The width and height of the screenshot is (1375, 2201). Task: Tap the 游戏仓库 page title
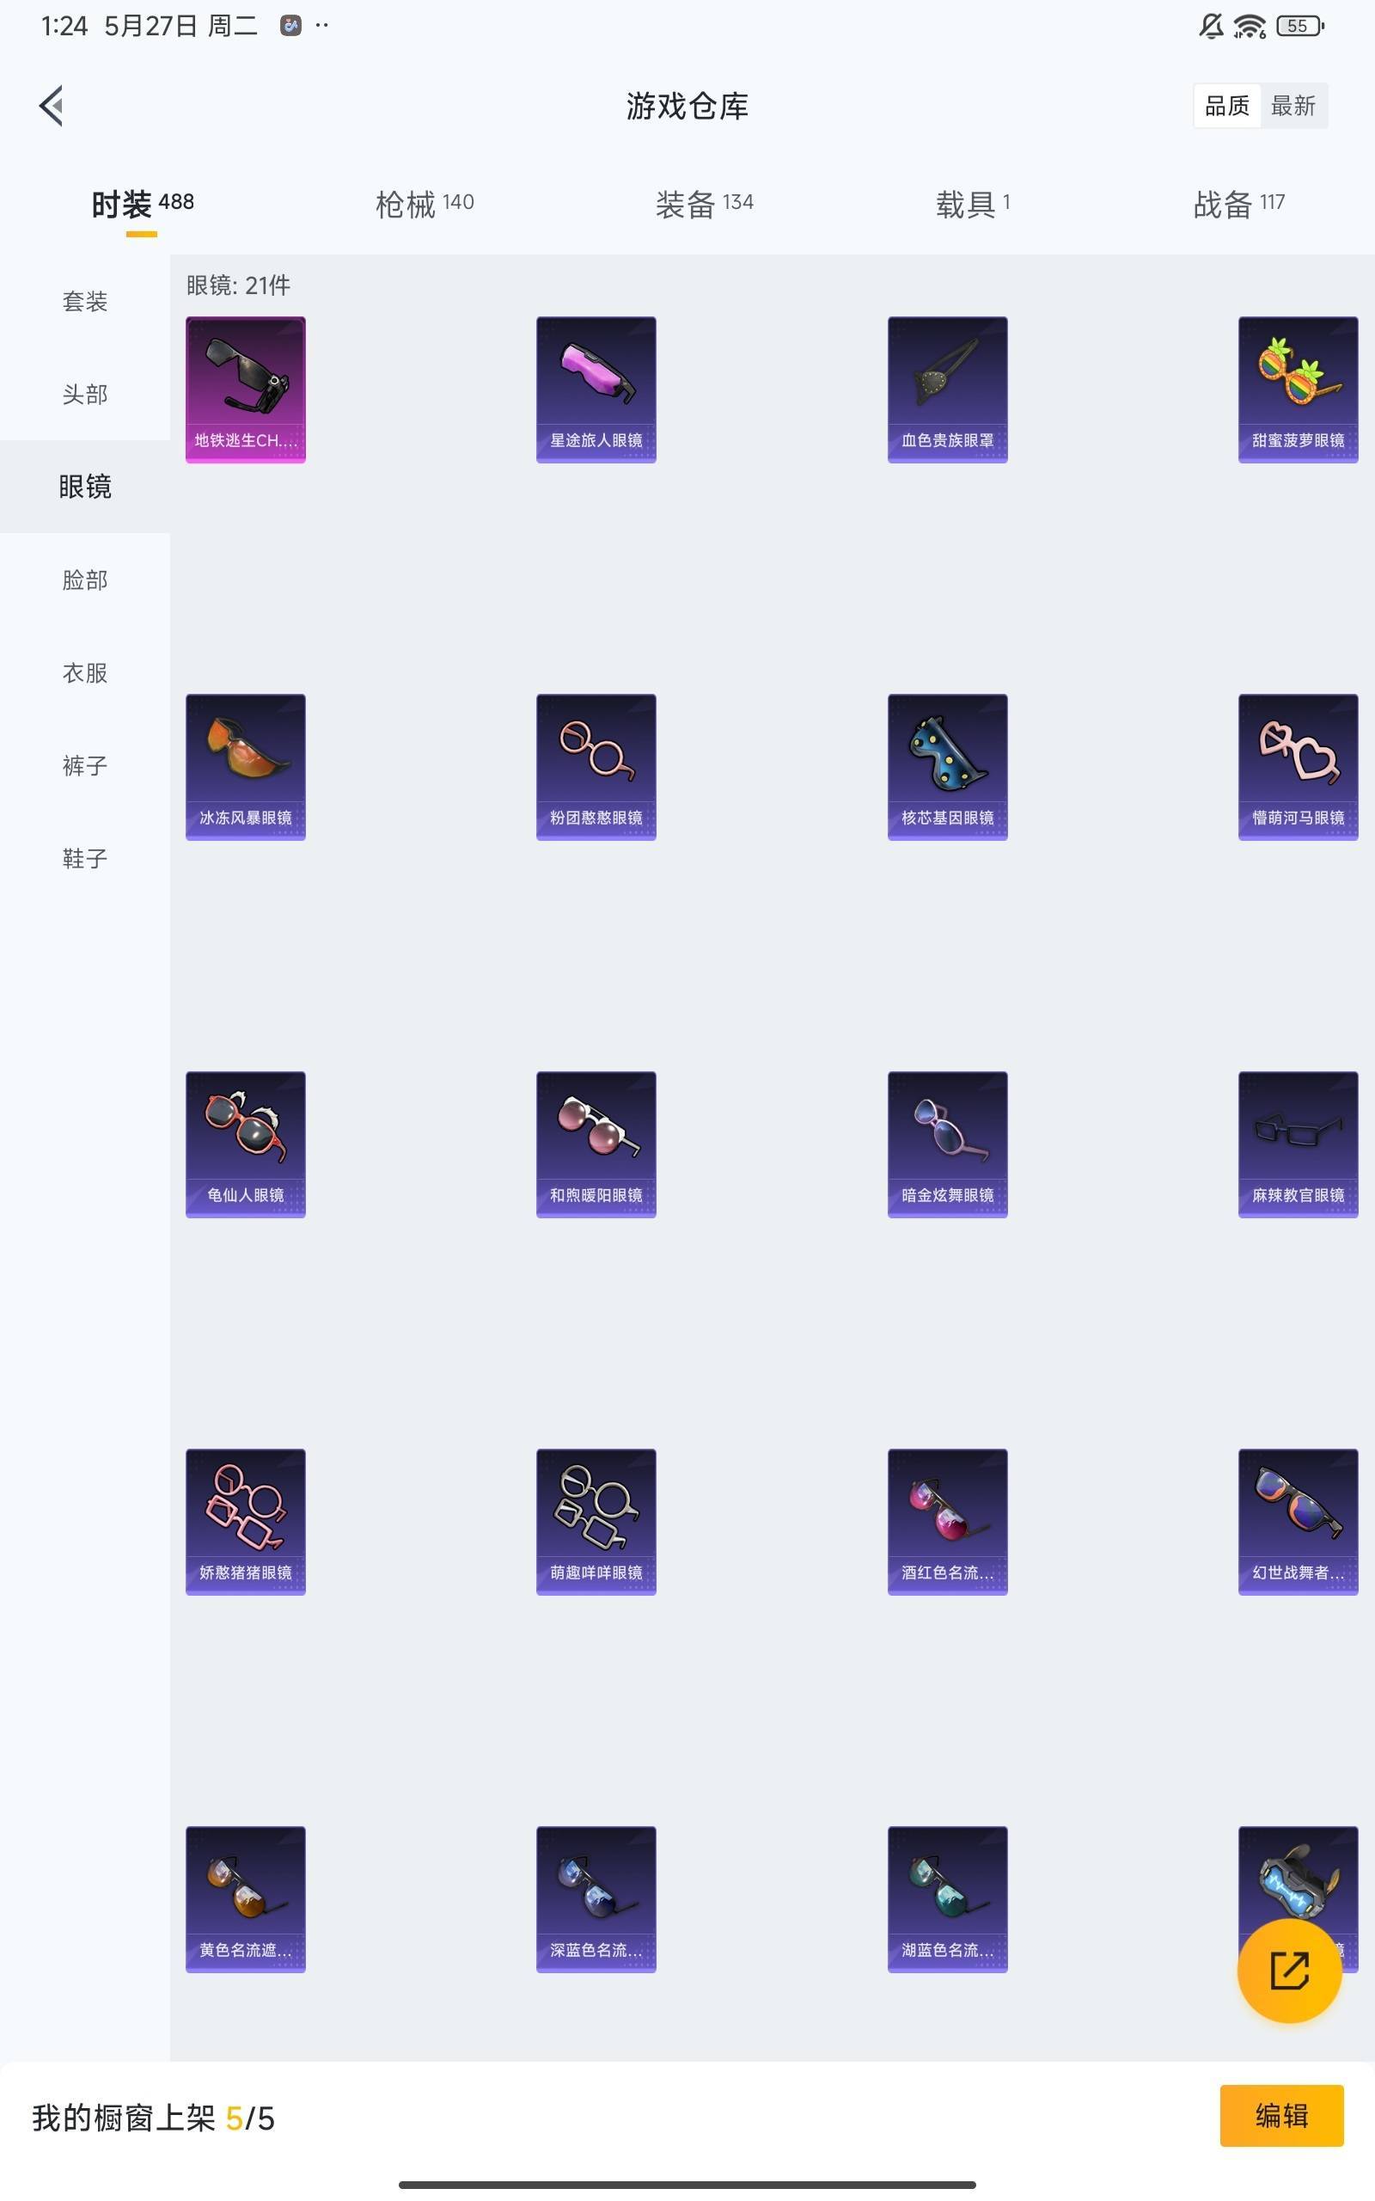(687, 107)
